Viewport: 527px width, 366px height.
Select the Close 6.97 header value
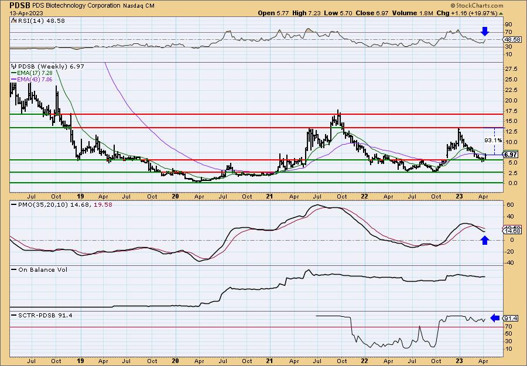click(x=371, y=13)
